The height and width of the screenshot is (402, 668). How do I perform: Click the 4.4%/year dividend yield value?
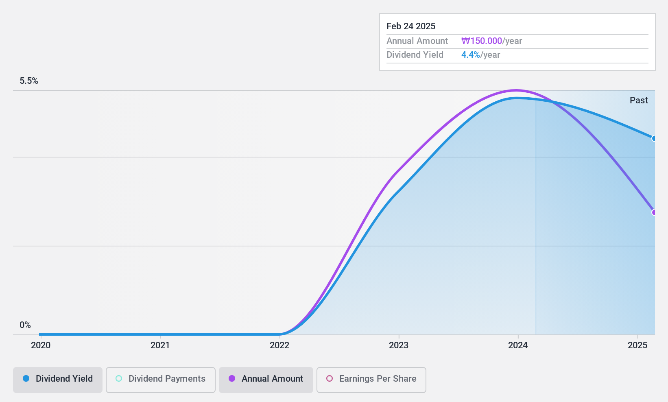pyautogui.click(x=480, y=55)
